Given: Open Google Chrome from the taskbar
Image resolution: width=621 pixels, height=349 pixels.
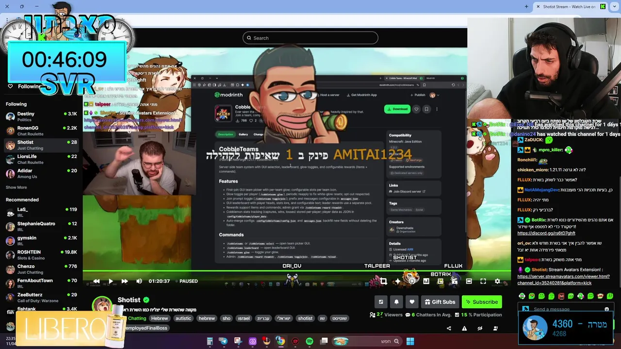Looking at the screenshot, I should coord(280,341).
